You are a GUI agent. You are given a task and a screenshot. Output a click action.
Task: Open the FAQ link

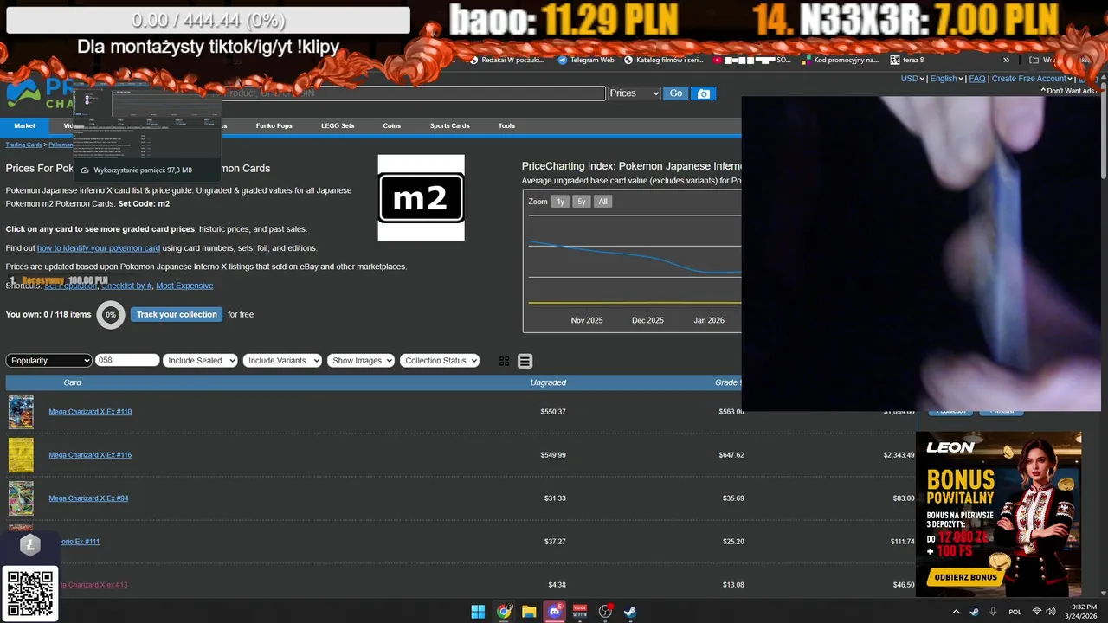pyautogui.click(x=977, y=79)
